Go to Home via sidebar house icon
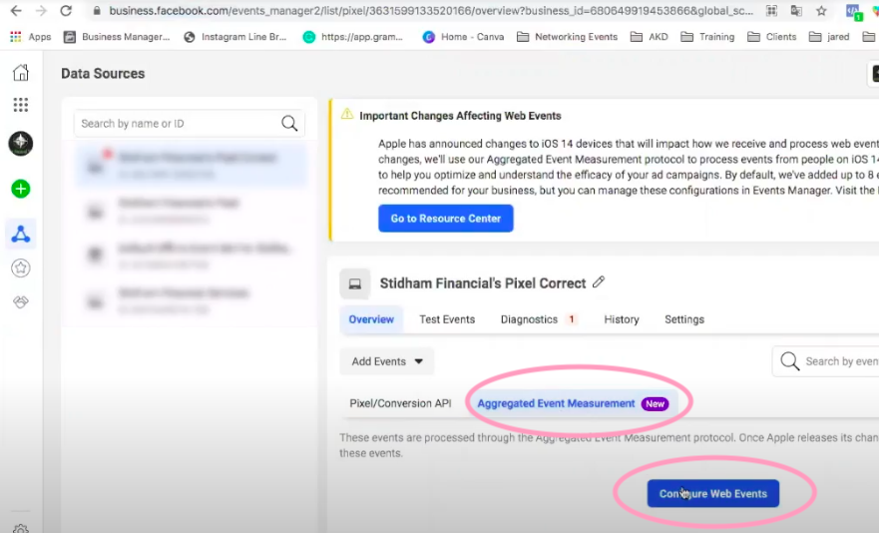Viewport: 879px width, 533px height. pos(21,73)
